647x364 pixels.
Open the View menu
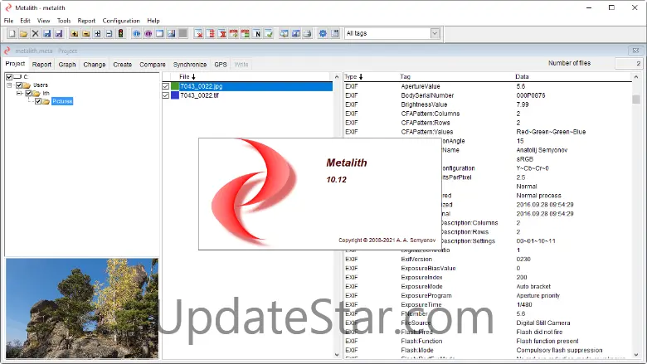pyautogui.click(x=43, y=21)
